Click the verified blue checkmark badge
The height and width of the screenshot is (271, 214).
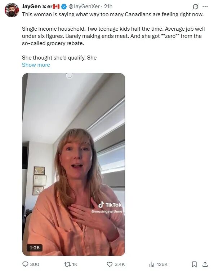64,6
